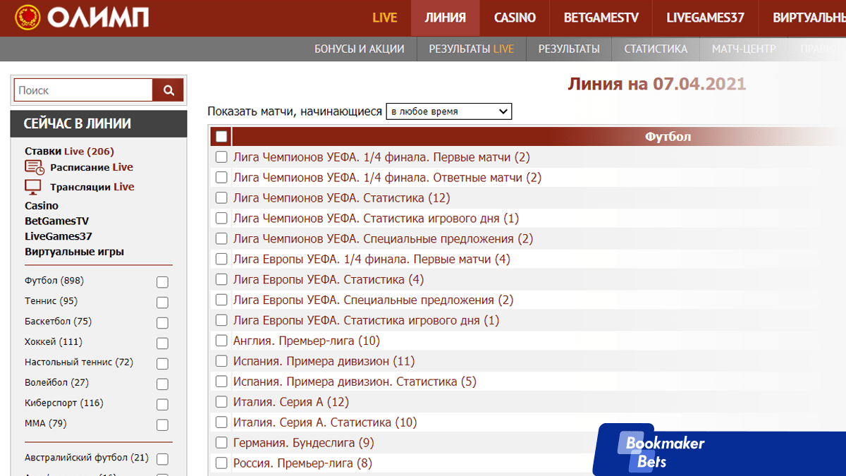Go to РЕЗУЛЬТАТЫ submenu item
The image size is (846, 476).
[569, 49]
